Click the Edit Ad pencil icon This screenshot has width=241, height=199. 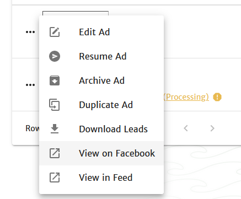pyautogui.click(x=55, y=32)
